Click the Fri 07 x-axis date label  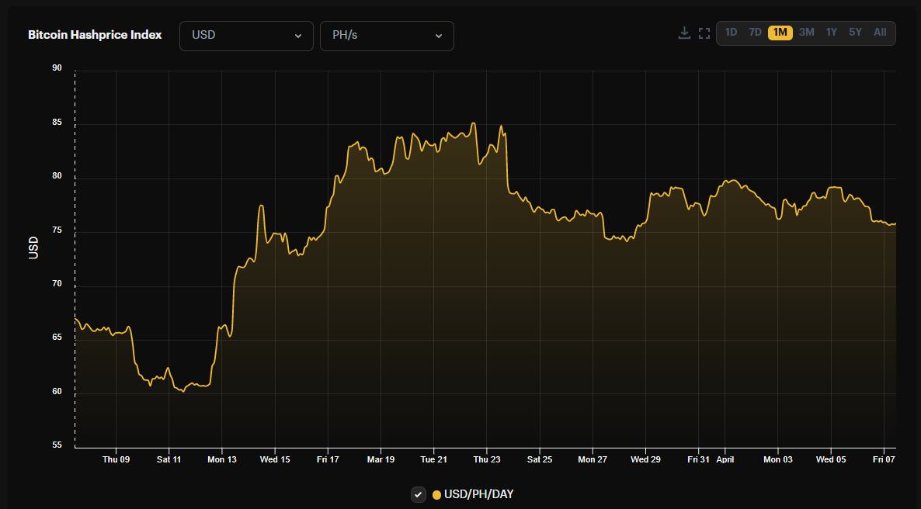click(884, 459)
